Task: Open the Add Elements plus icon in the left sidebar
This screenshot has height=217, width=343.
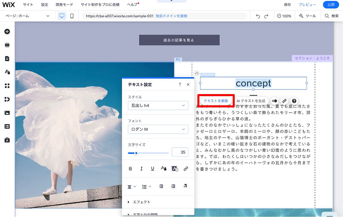Action: (x=7, y=32)
